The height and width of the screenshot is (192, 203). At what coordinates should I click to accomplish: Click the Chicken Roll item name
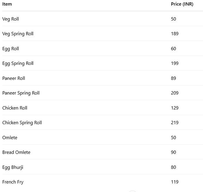tap(15, 108)
